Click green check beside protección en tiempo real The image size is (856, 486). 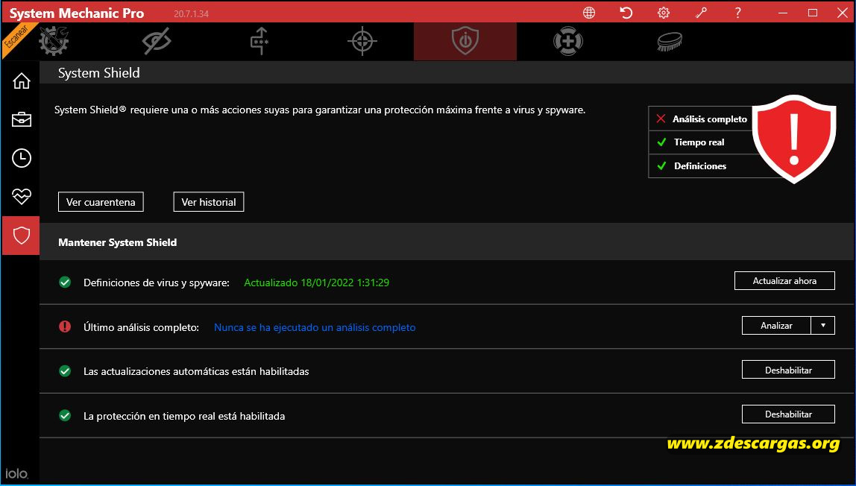65,416
